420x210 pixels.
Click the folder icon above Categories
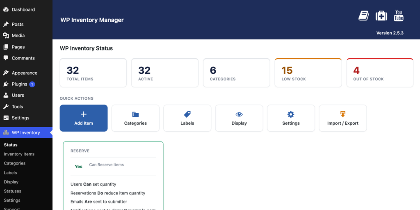tap(135, 114)
